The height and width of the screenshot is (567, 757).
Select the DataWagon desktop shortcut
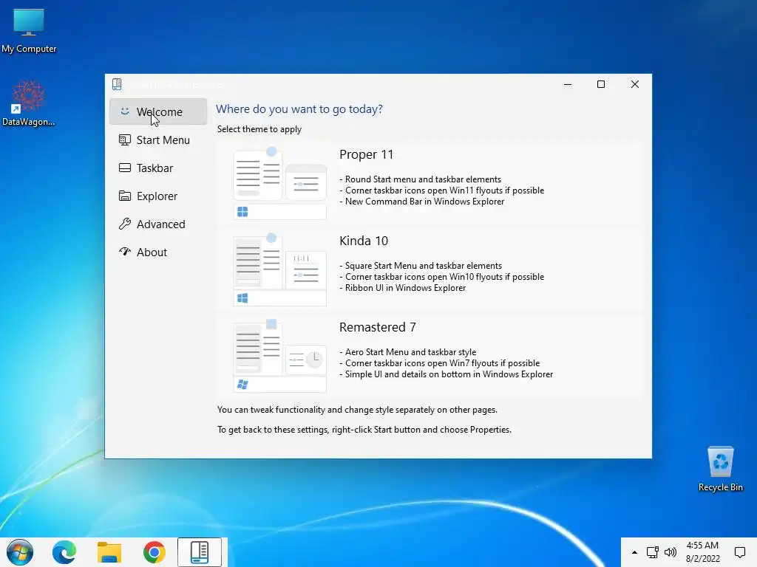tap(29, 103)
